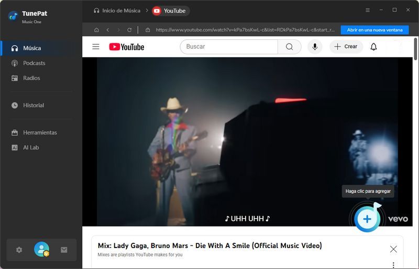This screenshot has width=419, height=269.
Task: Click the blue add music plus button
Action: pos(367,219)
